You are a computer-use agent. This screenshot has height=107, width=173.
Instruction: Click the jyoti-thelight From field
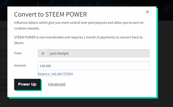tap(99, 53)
